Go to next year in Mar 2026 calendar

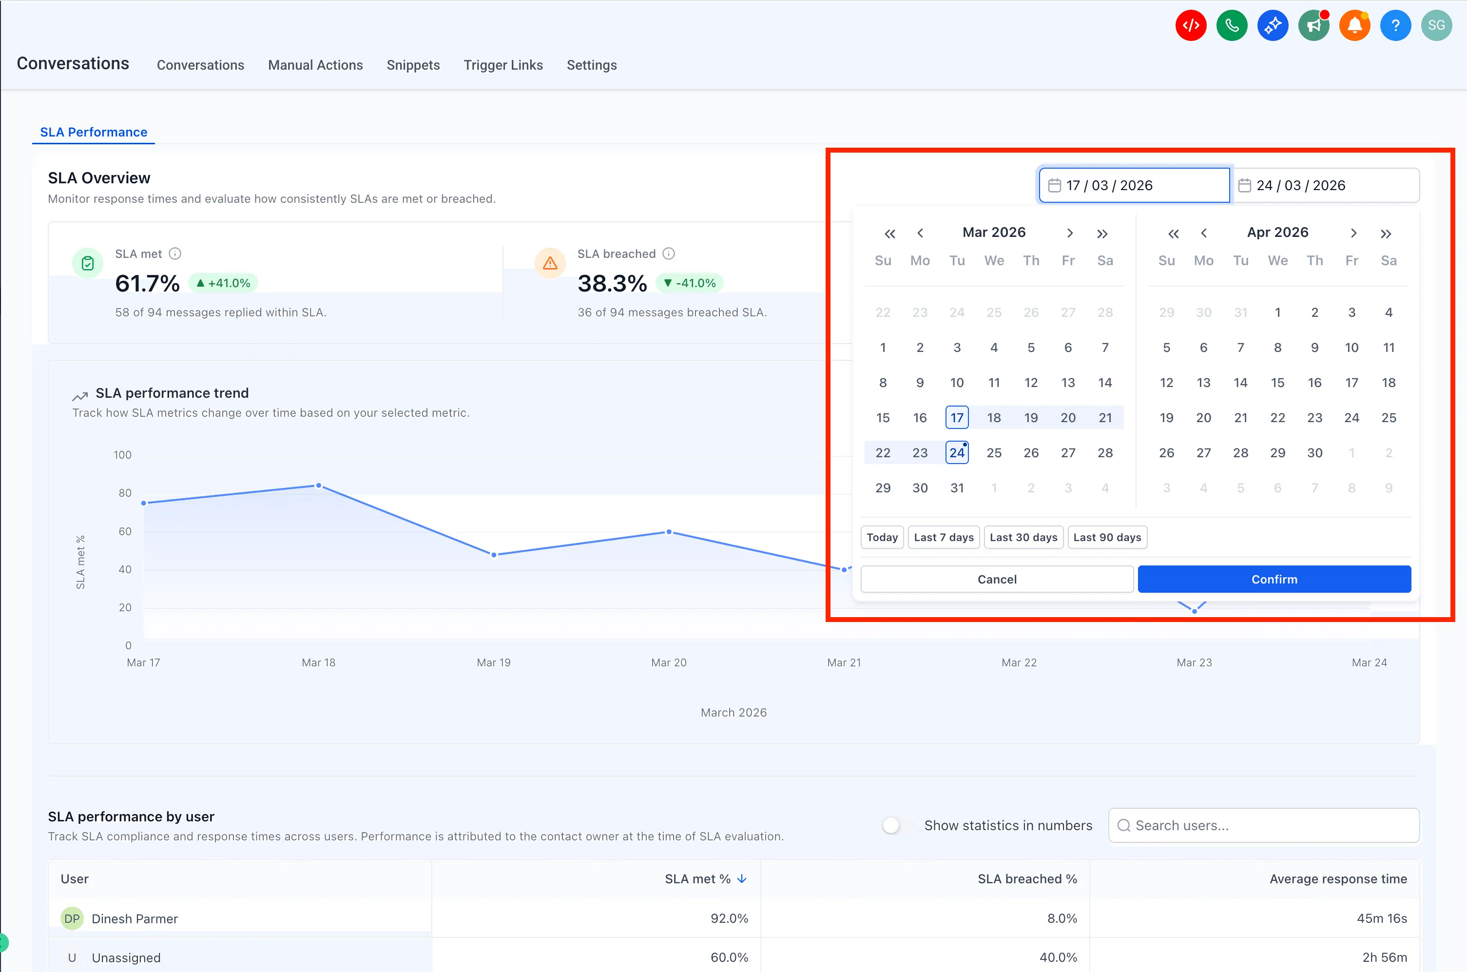point(1102,233)
